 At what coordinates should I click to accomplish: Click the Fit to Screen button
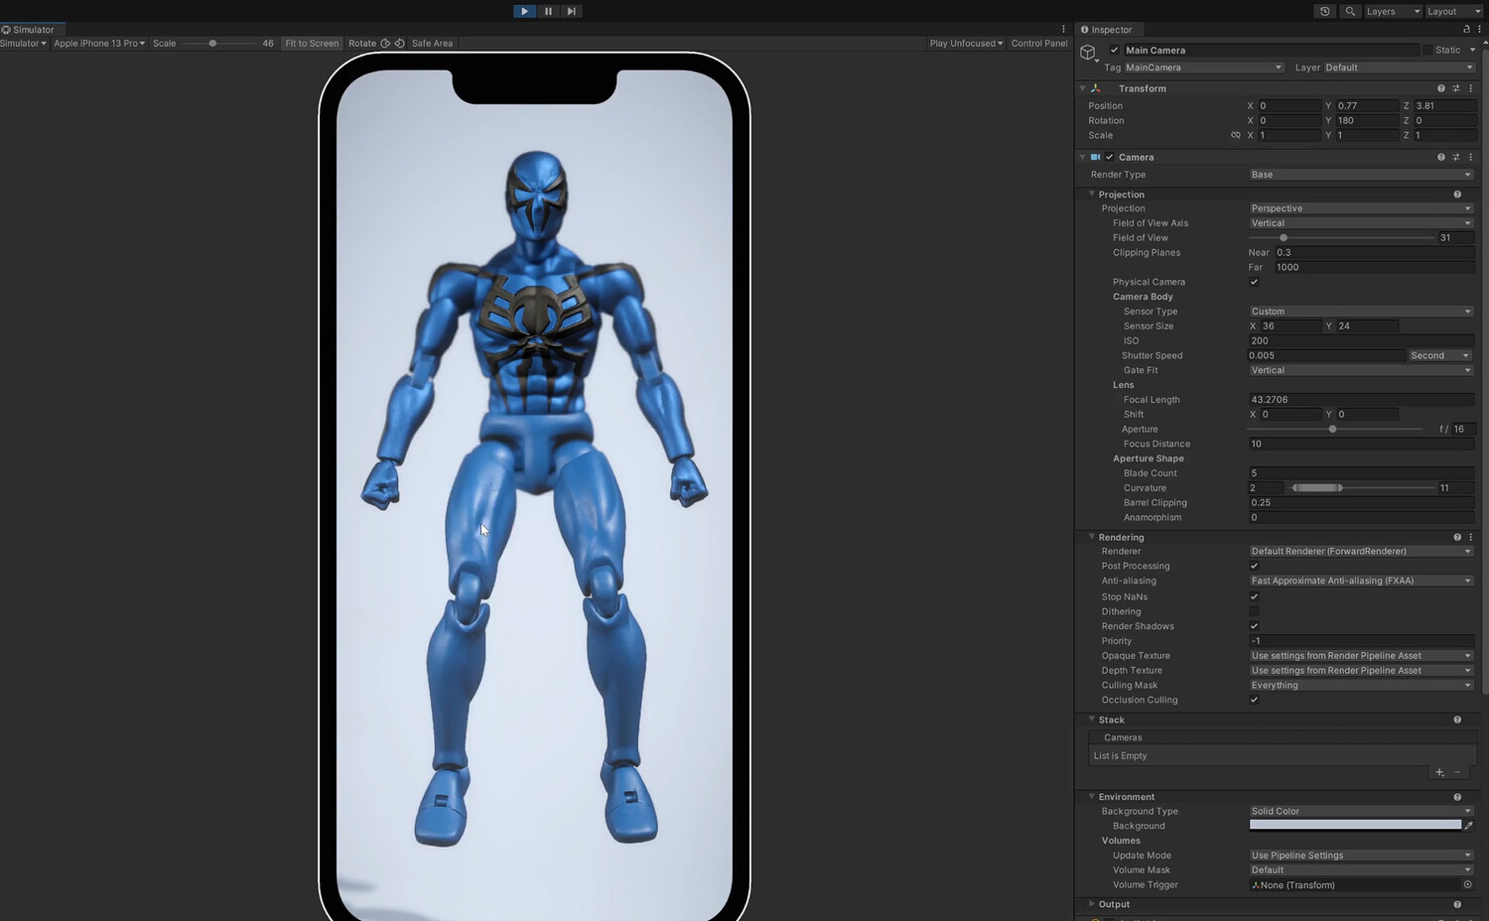pos(312,44)
